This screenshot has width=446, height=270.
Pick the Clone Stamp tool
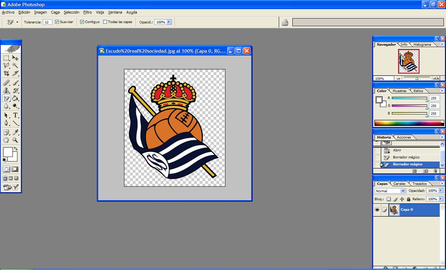click(6, 91)
